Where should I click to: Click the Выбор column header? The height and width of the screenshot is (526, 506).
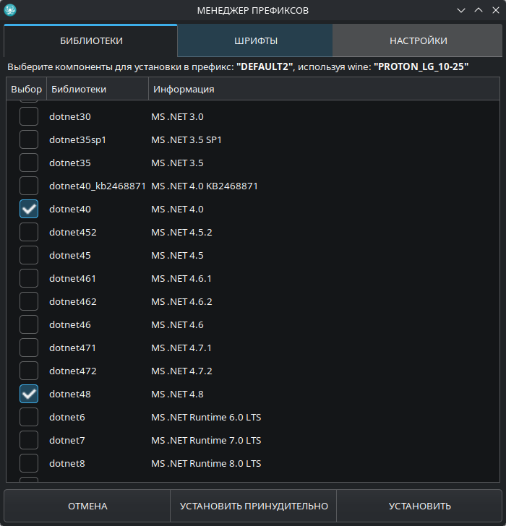click(27, 89)
